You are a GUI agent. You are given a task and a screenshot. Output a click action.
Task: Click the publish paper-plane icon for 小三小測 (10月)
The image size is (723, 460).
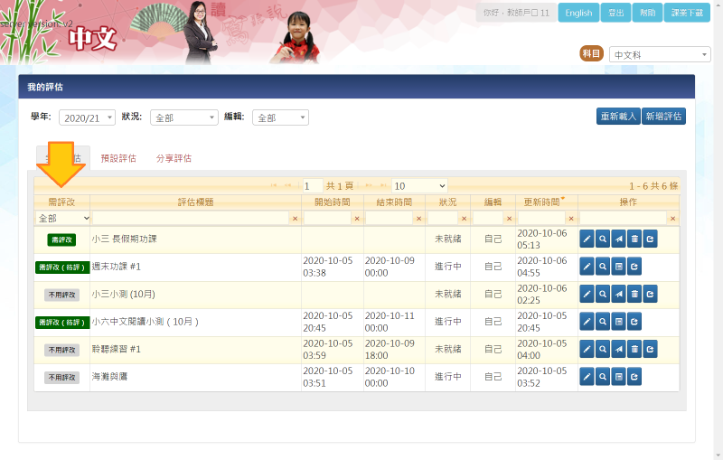(618, 295)
